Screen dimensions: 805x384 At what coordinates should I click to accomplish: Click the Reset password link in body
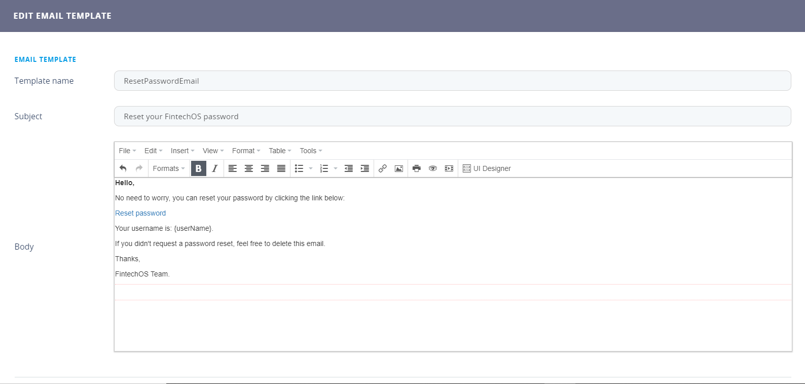coord(140,213)
